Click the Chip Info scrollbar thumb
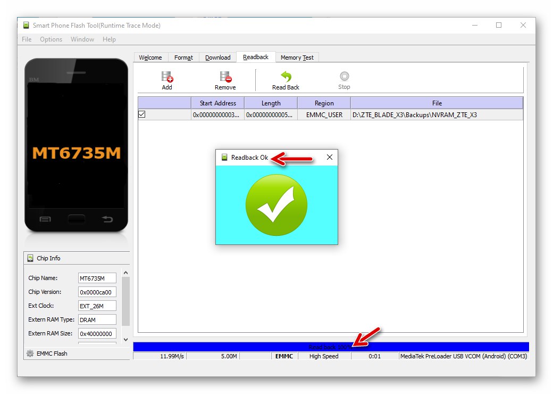The image size is (553, 394). tap(125, 301)
